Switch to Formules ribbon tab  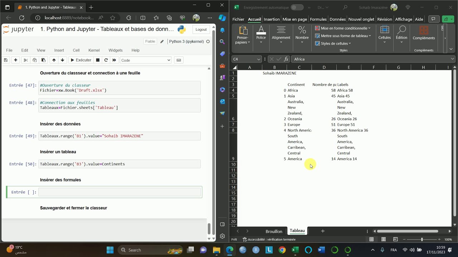[x=318, y=19]
